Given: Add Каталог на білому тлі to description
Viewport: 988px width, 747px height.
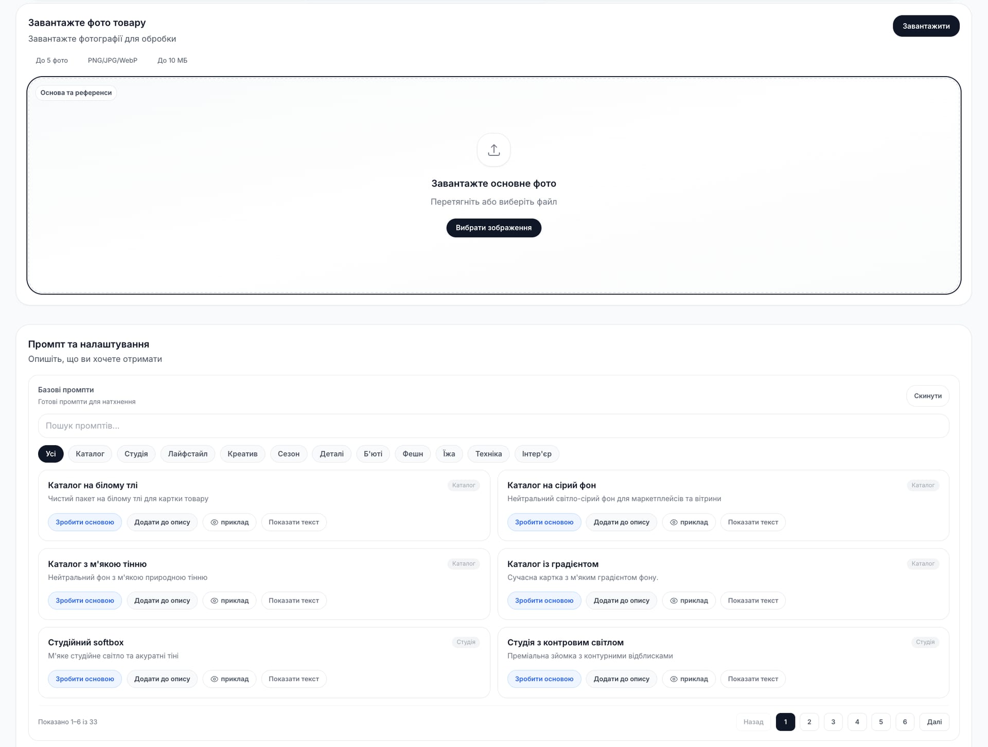Looking at the screenshot, I should [x=162, y=522].
